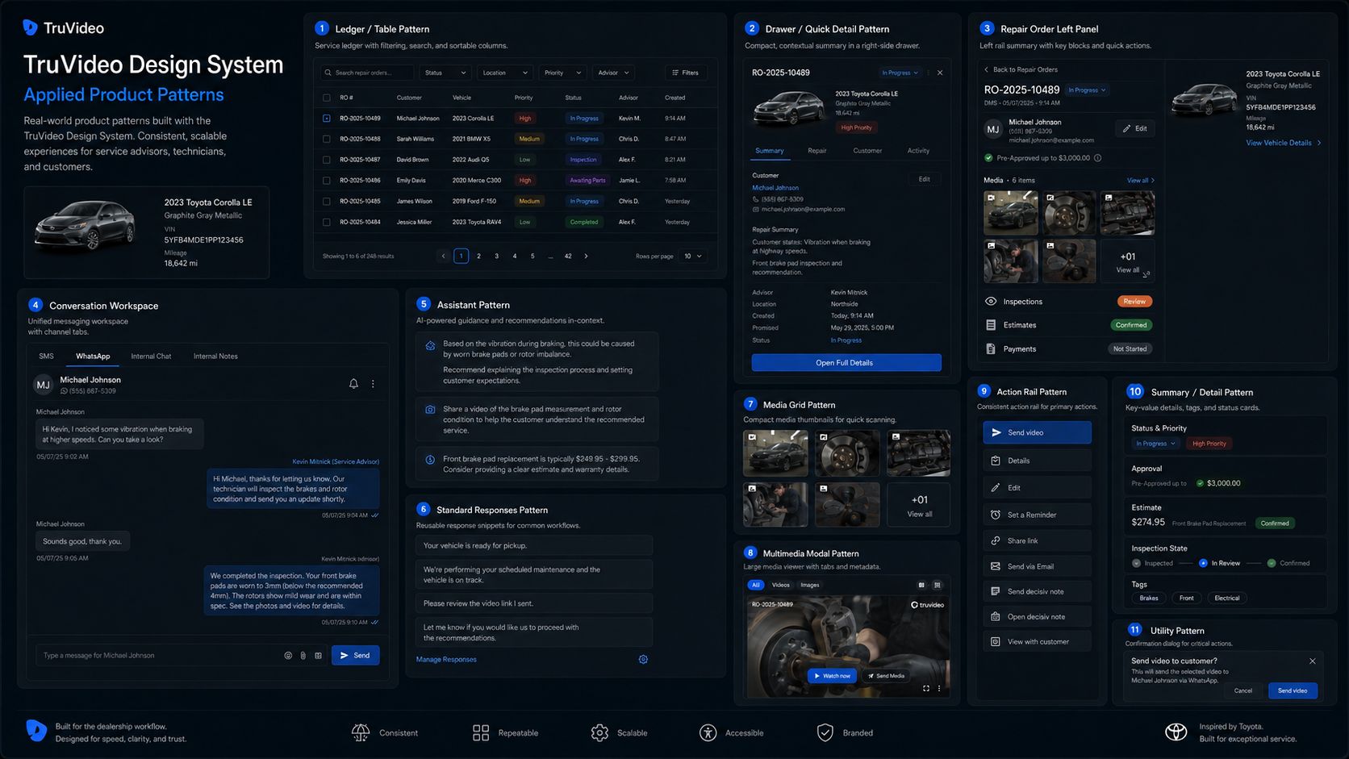Toggle the select-all checkbox in ledger header
The image size is (1349, 759).
pyautogui.click(x=327, y=98)
